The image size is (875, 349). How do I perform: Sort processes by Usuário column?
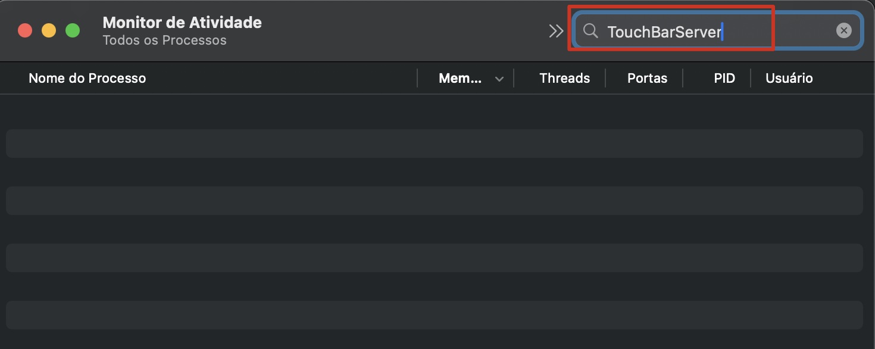coord(789,77)
